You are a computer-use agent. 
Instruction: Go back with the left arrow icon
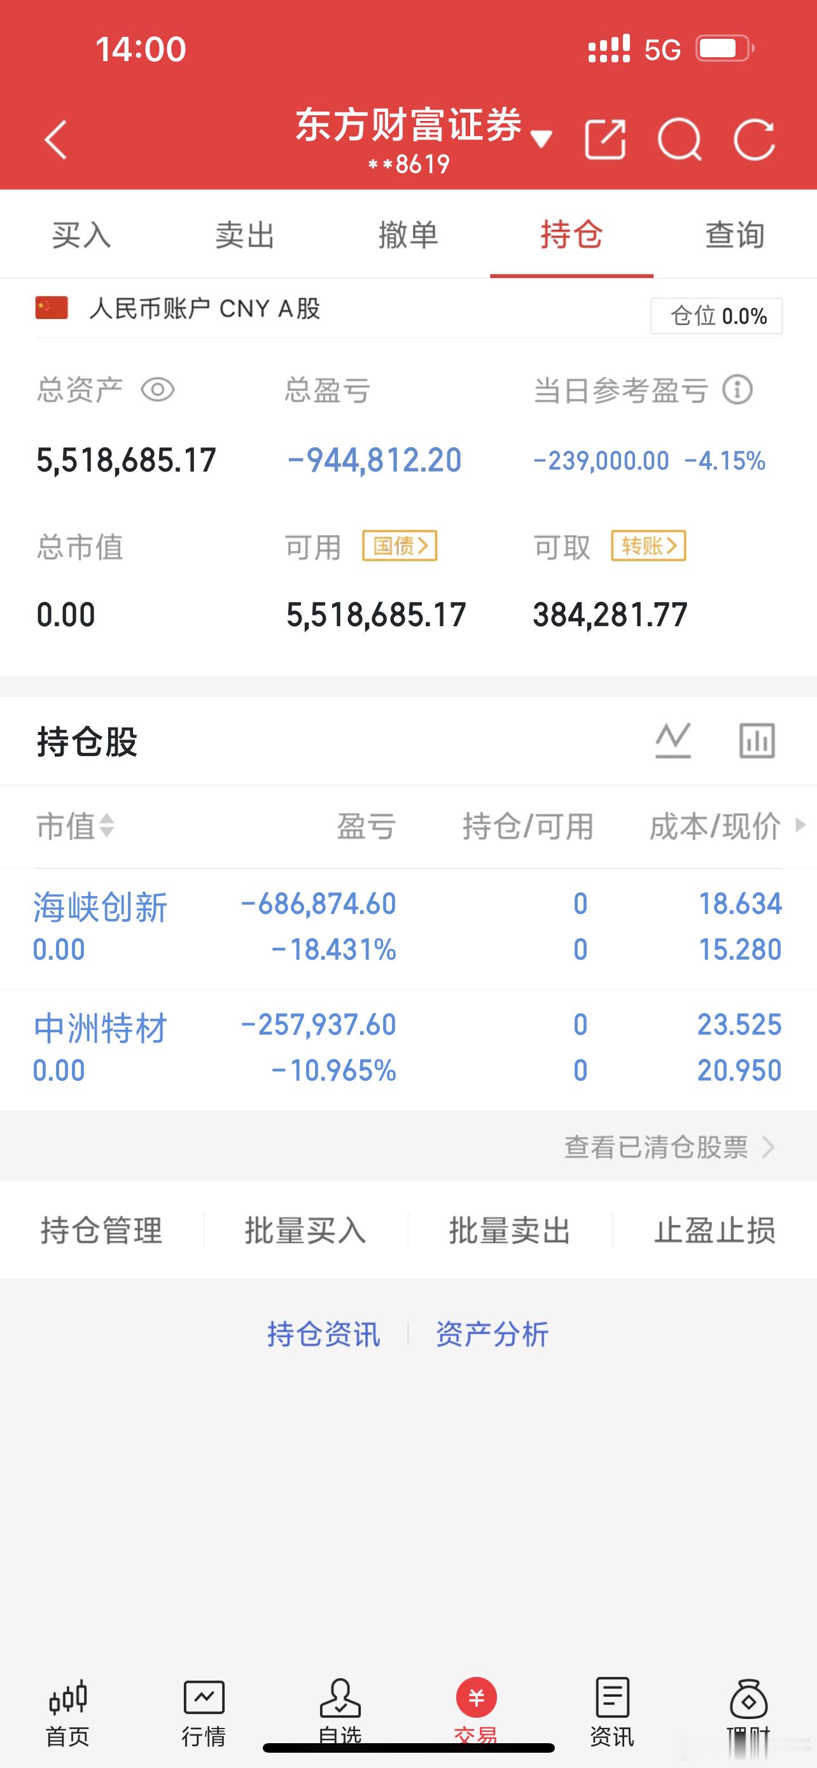pos(55,140)
